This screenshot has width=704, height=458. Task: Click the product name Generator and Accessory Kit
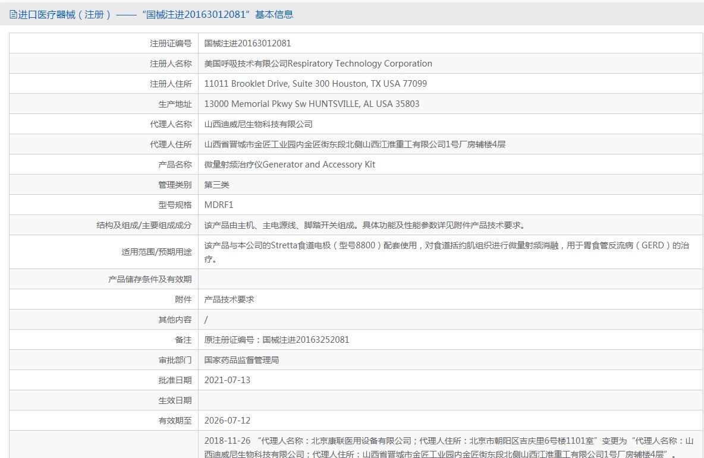point(290,165)
